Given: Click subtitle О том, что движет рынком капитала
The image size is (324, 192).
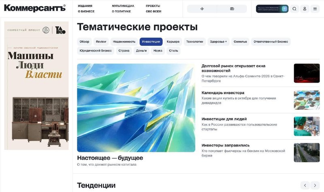Looking at the screenshot, I should pyautogui.click(x=107, y=164).
